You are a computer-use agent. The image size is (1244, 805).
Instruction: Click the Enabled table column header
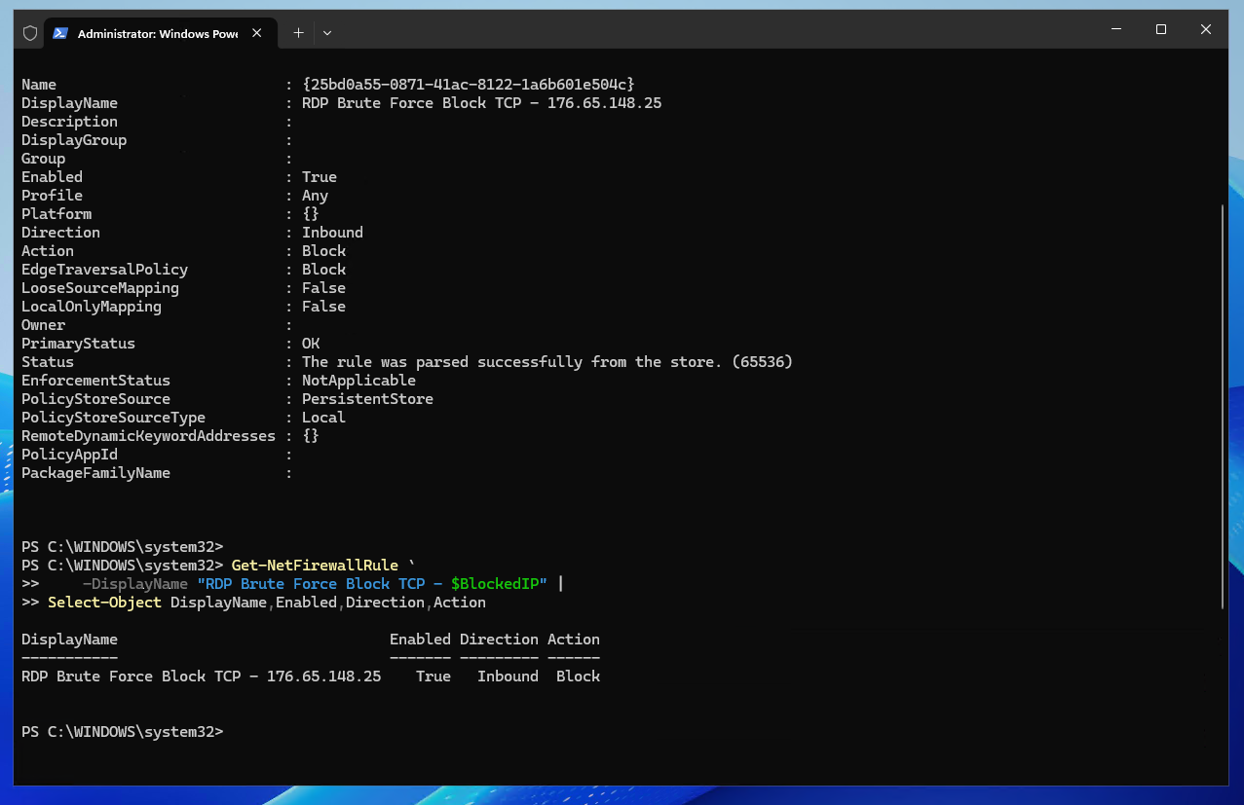(x=420, y=640)
